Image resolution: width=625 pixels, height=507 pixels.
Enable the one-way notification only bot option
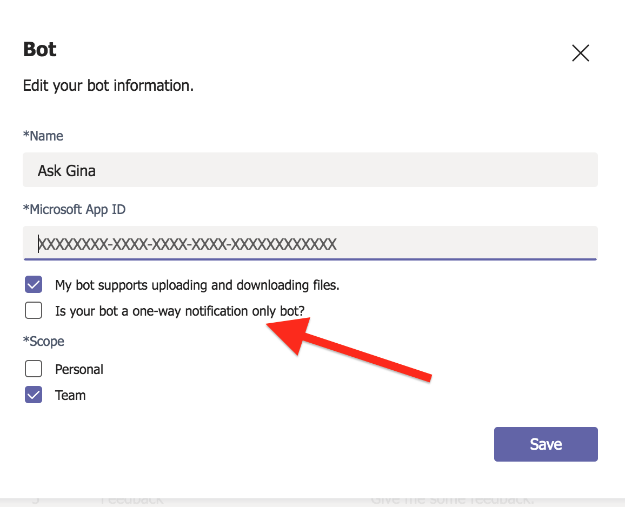(x=33, y=310)
